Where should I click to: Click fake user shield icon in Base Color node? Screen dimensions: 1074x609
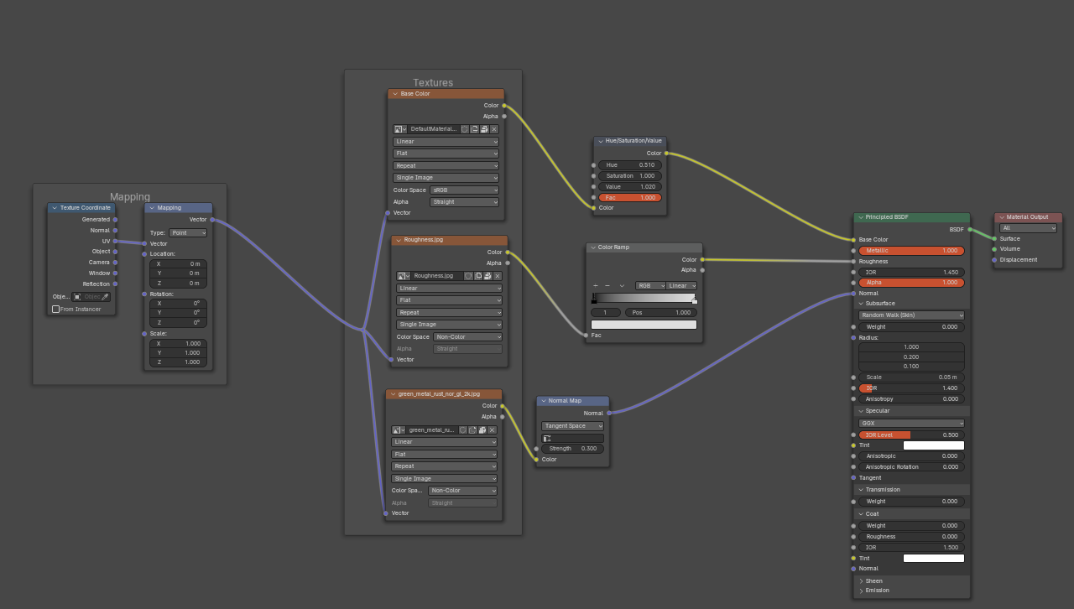[x=465, y=129]
